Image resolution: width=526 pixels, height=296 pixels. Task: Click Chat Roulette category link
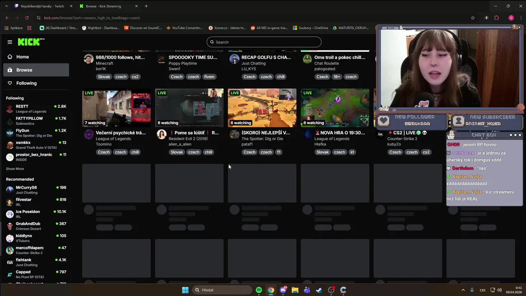coord(327,63)
